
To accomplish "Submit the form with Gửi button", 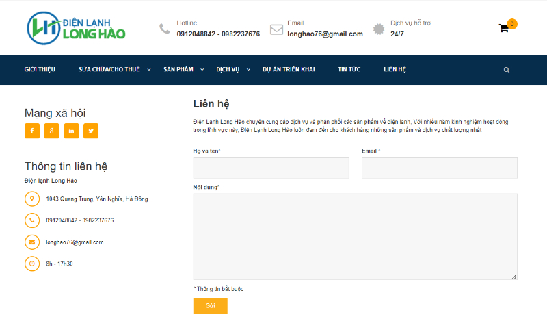I will (211, 306).
